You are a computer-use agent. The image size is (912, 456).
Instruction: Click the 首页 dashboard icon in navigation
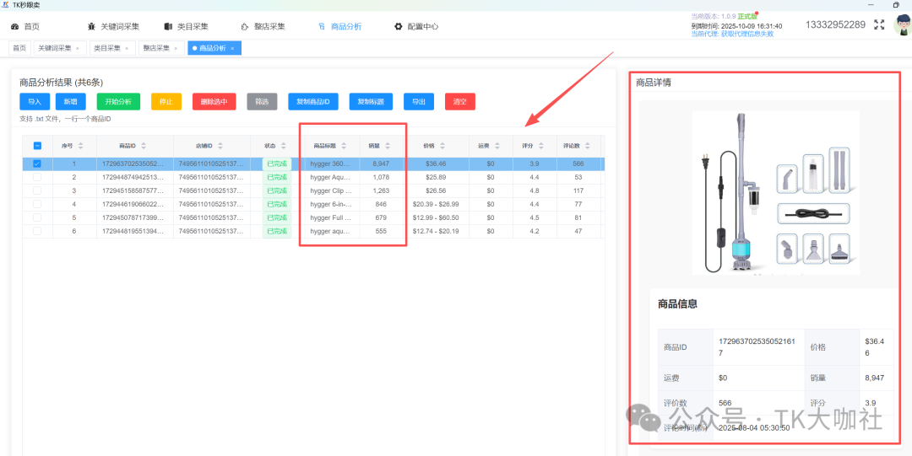14,27
